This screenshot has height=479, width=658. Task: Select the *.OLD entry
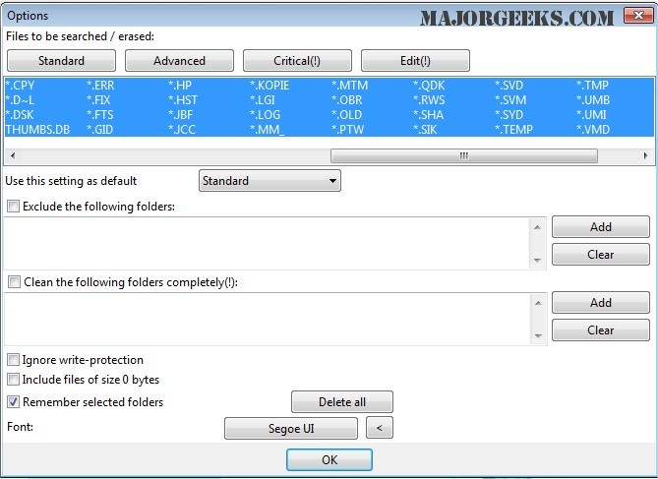click(x=346, y=115)
